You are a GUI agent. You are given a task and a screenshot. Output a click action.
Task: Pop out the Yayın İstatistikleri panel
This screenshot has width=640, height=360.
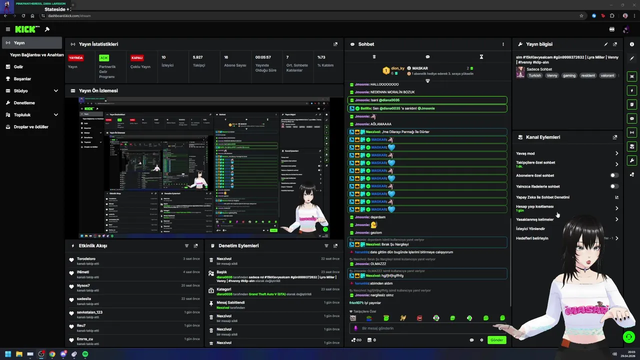click(x=335, y=44)
